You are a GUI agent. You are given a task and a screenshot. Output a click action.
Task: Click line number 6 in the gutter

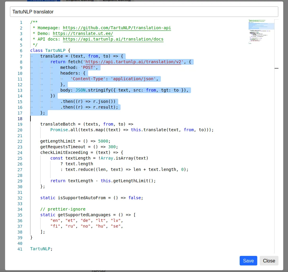(21, 51)
